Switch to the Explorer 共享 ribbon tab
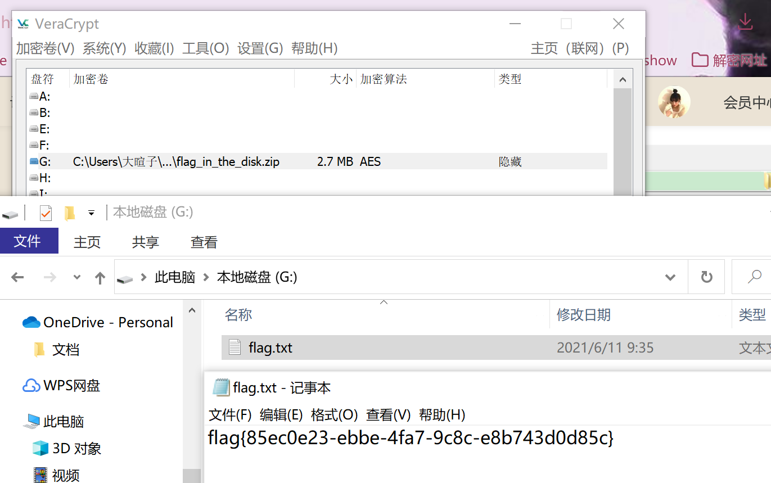Image resolution: width=771 pixels, height=483 pixels. pyautogui.click(x=146, y=242)
